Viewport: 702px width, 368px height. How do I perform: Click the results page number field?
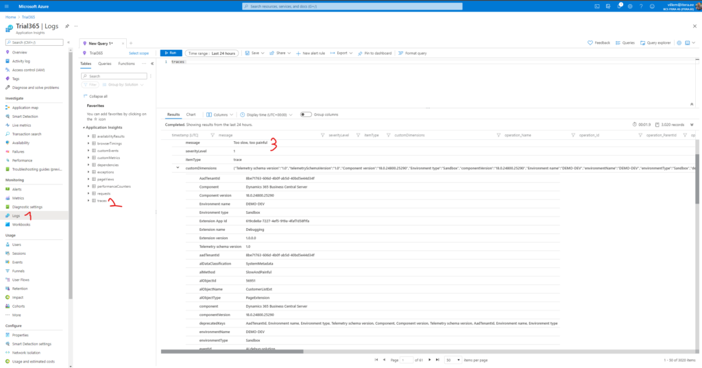(x=407, y=360)
